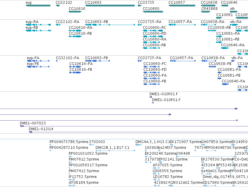Click EST RP004073786.5prime

pos(50,145)
